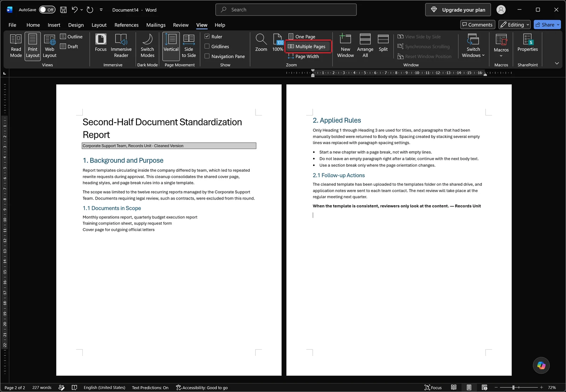Click Page 2 of 2 indicator
Image resolution: width=566 pixels, height=392 pixels.
(x=15, y=387)
